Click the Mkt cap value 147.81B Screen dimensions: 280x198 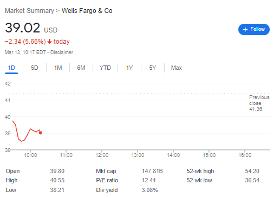point(152,171)
